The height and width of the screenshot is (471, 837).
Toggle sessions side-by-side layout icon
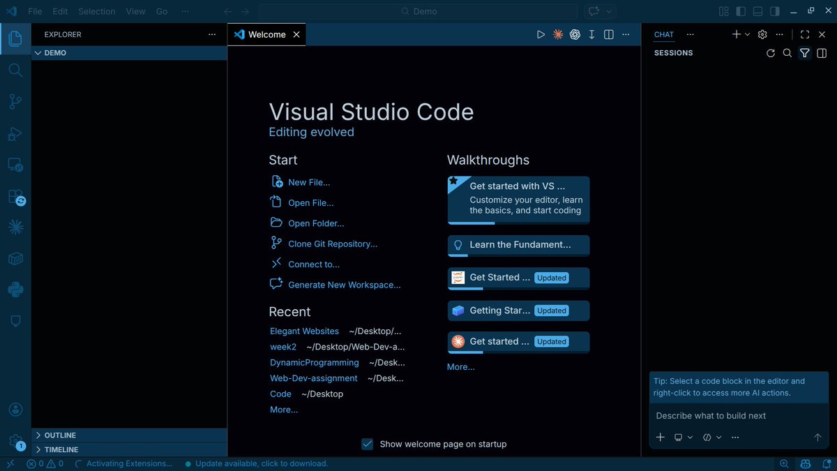[x=822, y=53]
